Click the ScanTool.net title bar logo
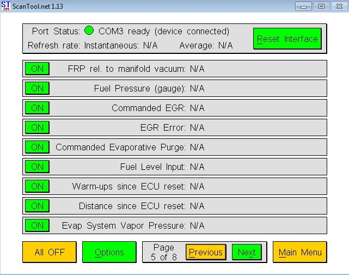 point(6,6)
